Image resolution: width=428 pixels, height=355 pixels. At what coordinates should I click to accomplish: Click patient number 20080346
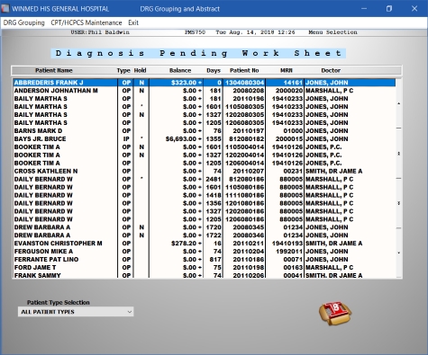click(249, 235)
